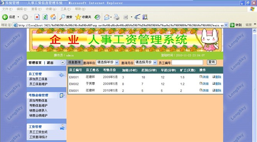Click the 转到 green Go arrow

pos(232,25)
